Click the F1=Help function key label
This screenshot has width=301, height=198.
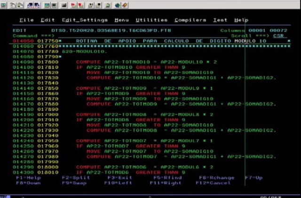pyautogui.click(x=28, y=178)
